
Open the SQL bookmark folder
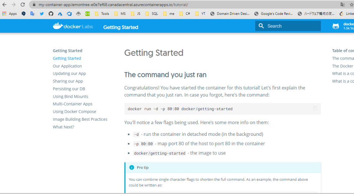pyautogui.click(x=152, y=14)
